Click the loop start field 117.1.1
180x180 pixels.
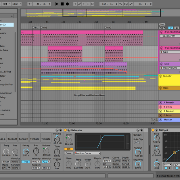point(109,4)
